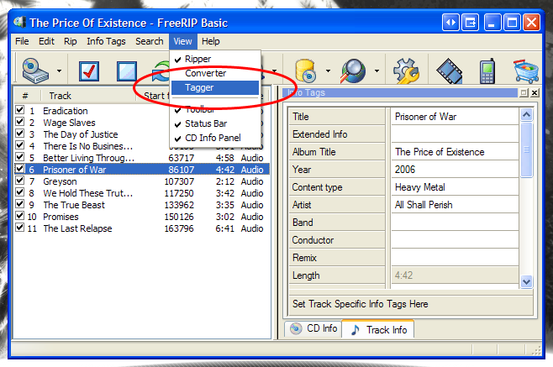Choose Converter in View menu
The width and height of the screenshot is (553, 367).
pos(215,73)
